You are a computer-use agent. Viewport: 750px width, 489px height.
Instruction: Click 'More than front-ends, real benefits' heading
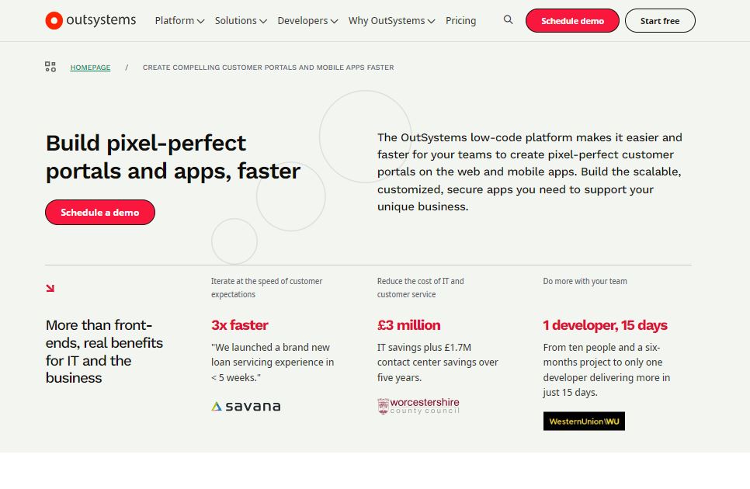pyautogui.click(x=104, y=352)
